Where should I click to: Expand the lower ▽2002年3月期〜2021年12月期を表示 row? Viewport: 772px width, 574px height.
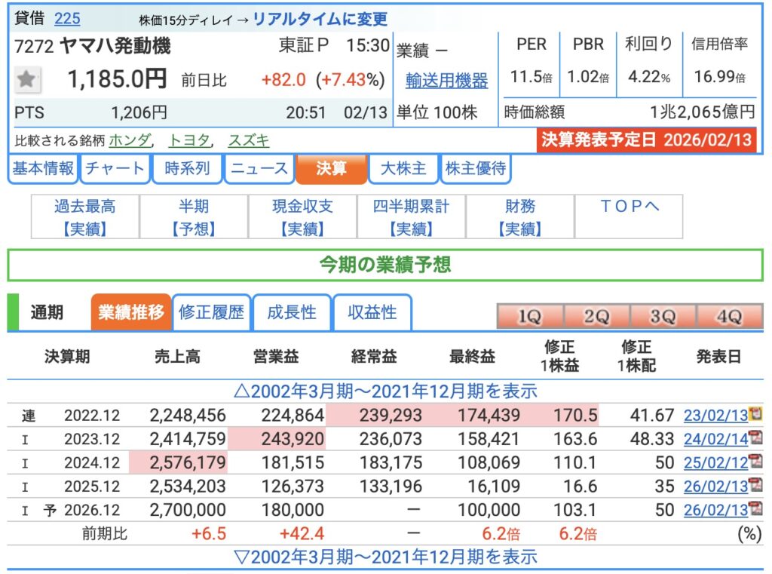pyautogui.click(x=385, y=557)
